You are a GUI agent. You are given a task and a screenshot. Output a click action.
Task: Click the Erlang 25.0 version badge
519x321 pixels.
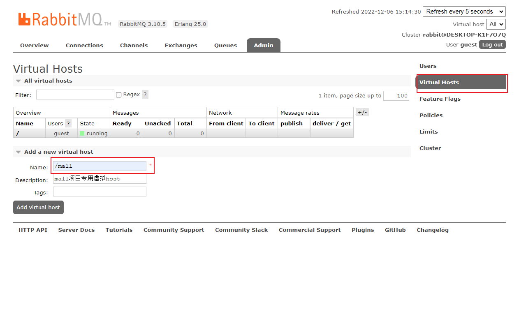click(190, 24)
